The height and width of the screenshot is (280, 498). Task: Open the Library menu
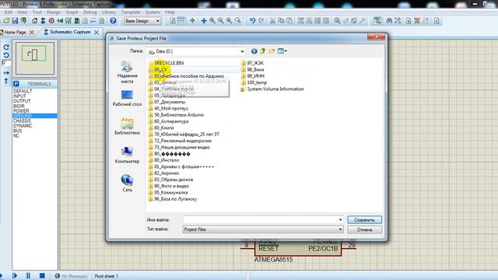109,12
